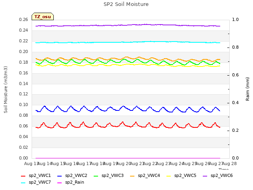Click the purple sp2_VWC6 legend swatch

coord(205,176)
